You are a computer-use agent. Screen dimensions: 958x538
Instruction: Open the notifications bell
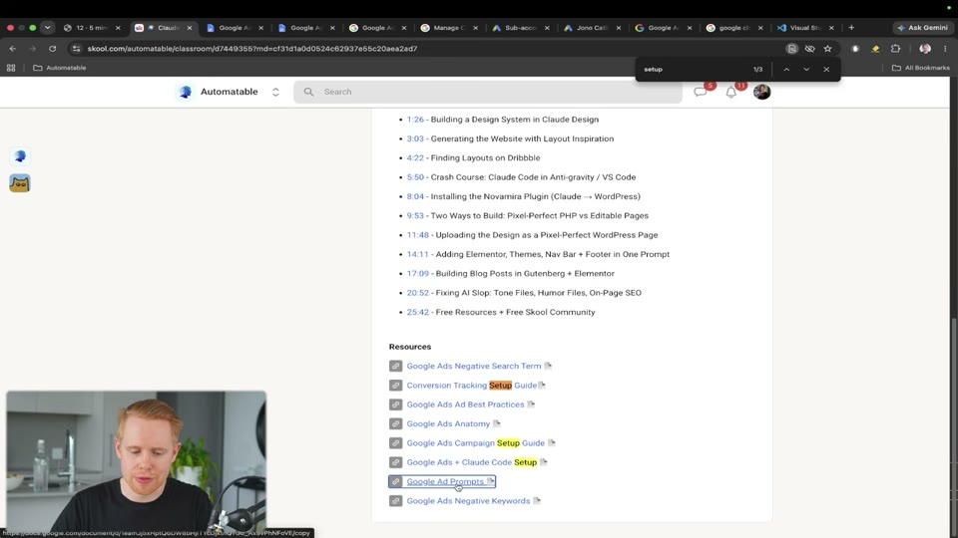(730, 92)
